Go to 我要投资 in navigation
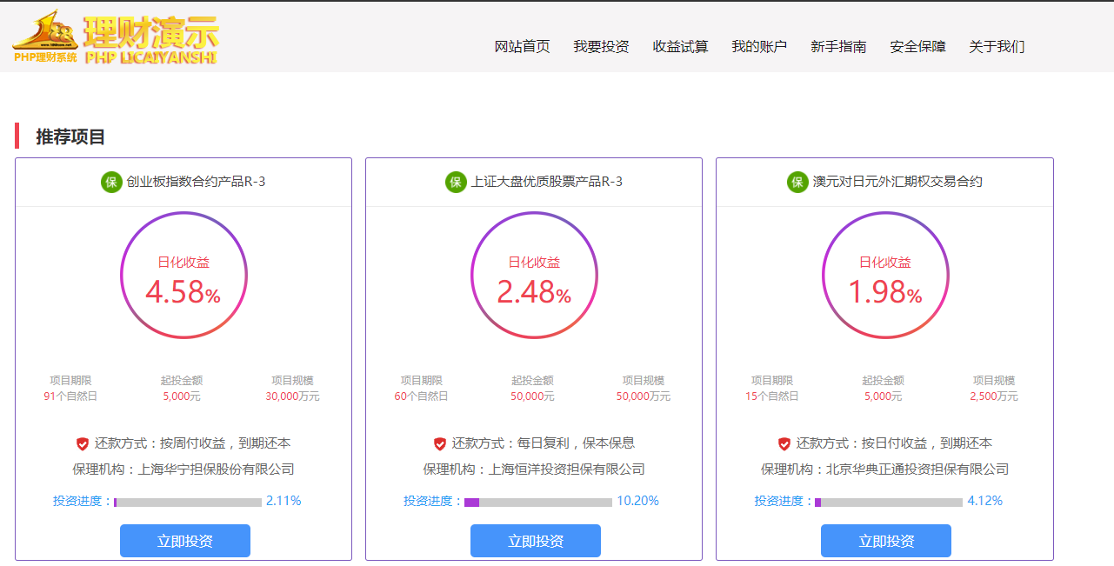The width and height of the screenshot is (1114, 566). tap(601, 47)
